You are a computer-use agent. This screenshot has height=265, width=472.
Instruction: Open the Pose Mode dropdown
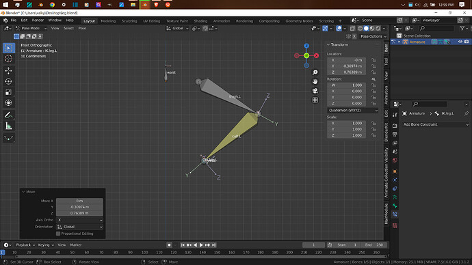[x=31, y=28]
